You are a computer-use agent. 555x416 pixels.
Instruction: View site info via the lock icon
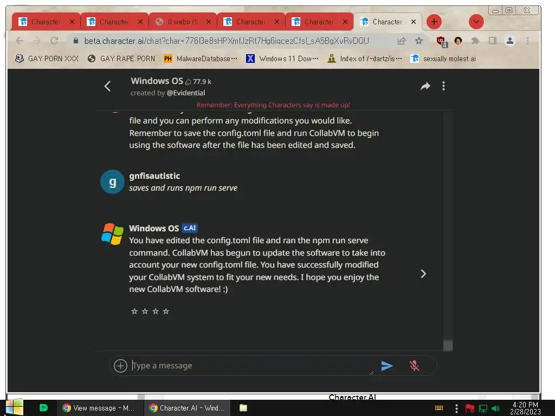coord(76,41)
